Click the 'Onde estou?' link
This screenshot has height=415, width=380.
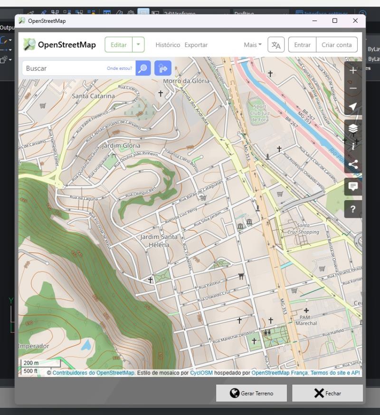tap(119, 68)
